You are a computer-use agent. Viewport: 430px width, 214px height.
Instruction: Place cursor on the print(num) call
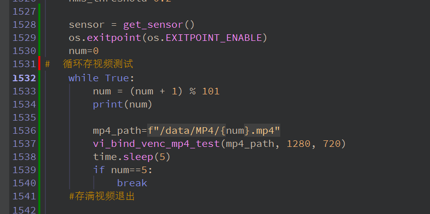pos(122,104)
